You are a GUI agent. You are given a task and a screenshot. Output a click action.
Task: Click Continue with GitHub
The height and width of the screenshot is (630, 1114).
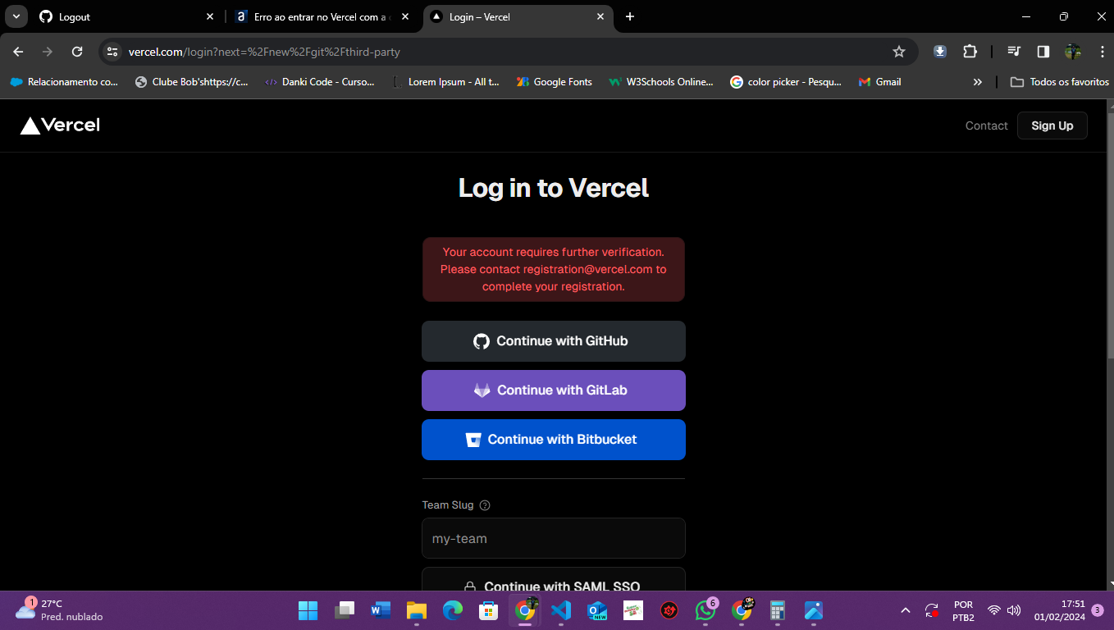coord(554,341)
